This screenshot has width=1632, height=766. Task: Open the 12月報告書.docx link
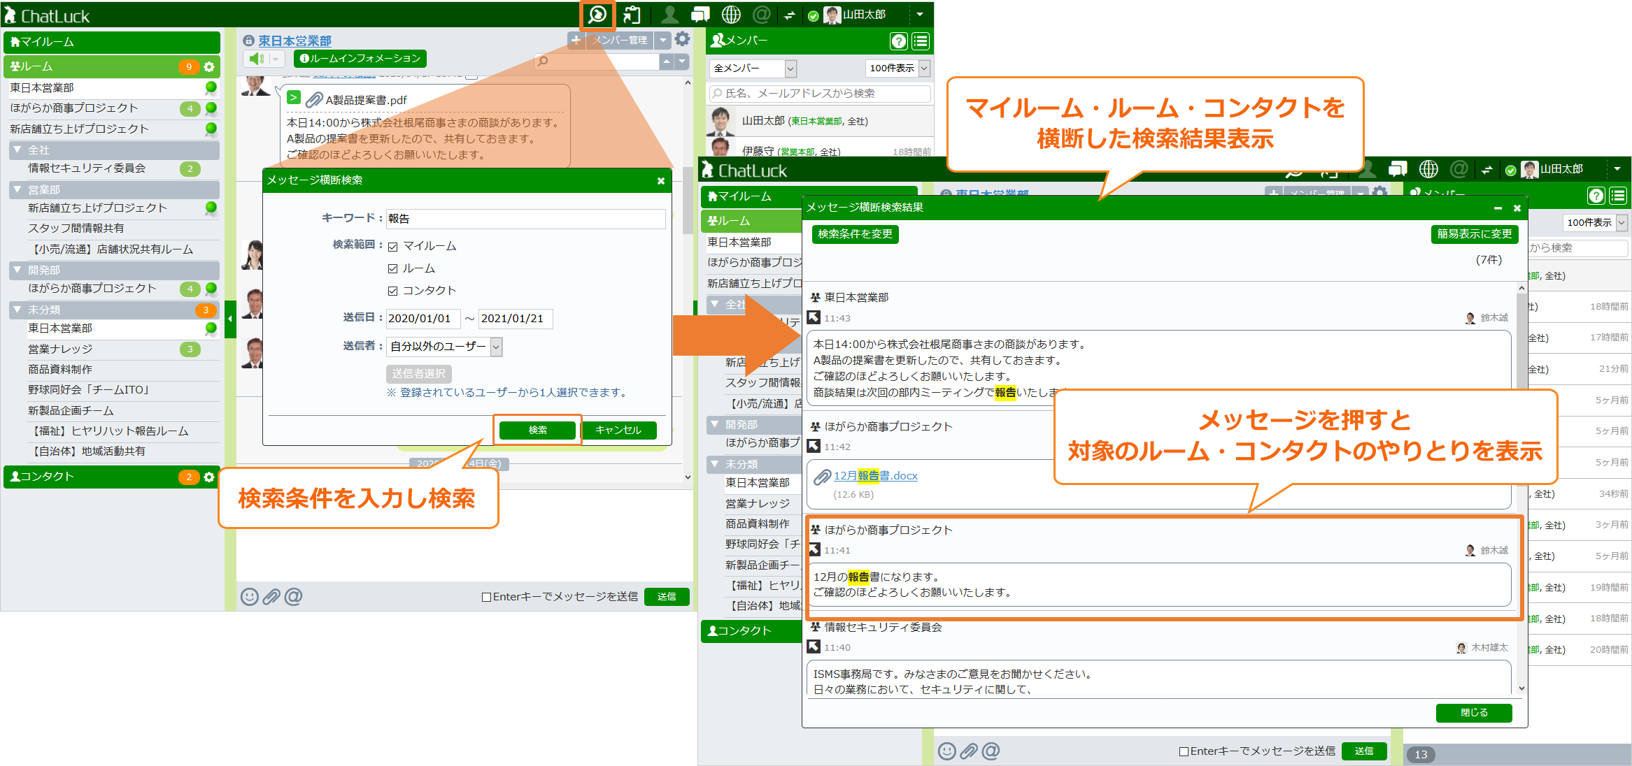(875, 476)
